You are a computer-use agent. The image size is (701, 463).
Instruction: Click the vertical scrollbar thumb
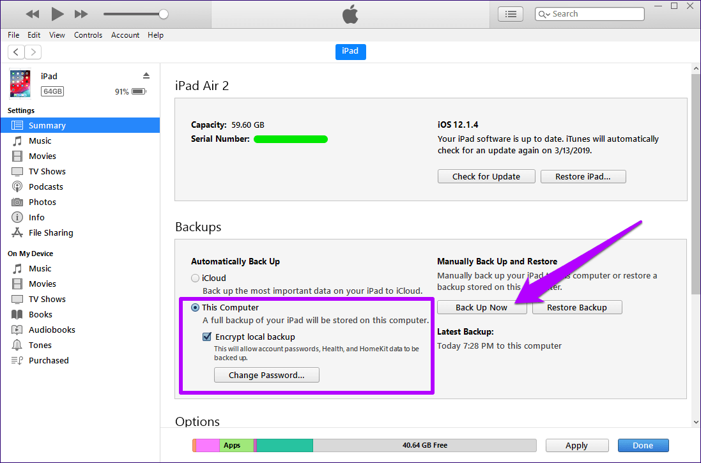click(696, 184)
